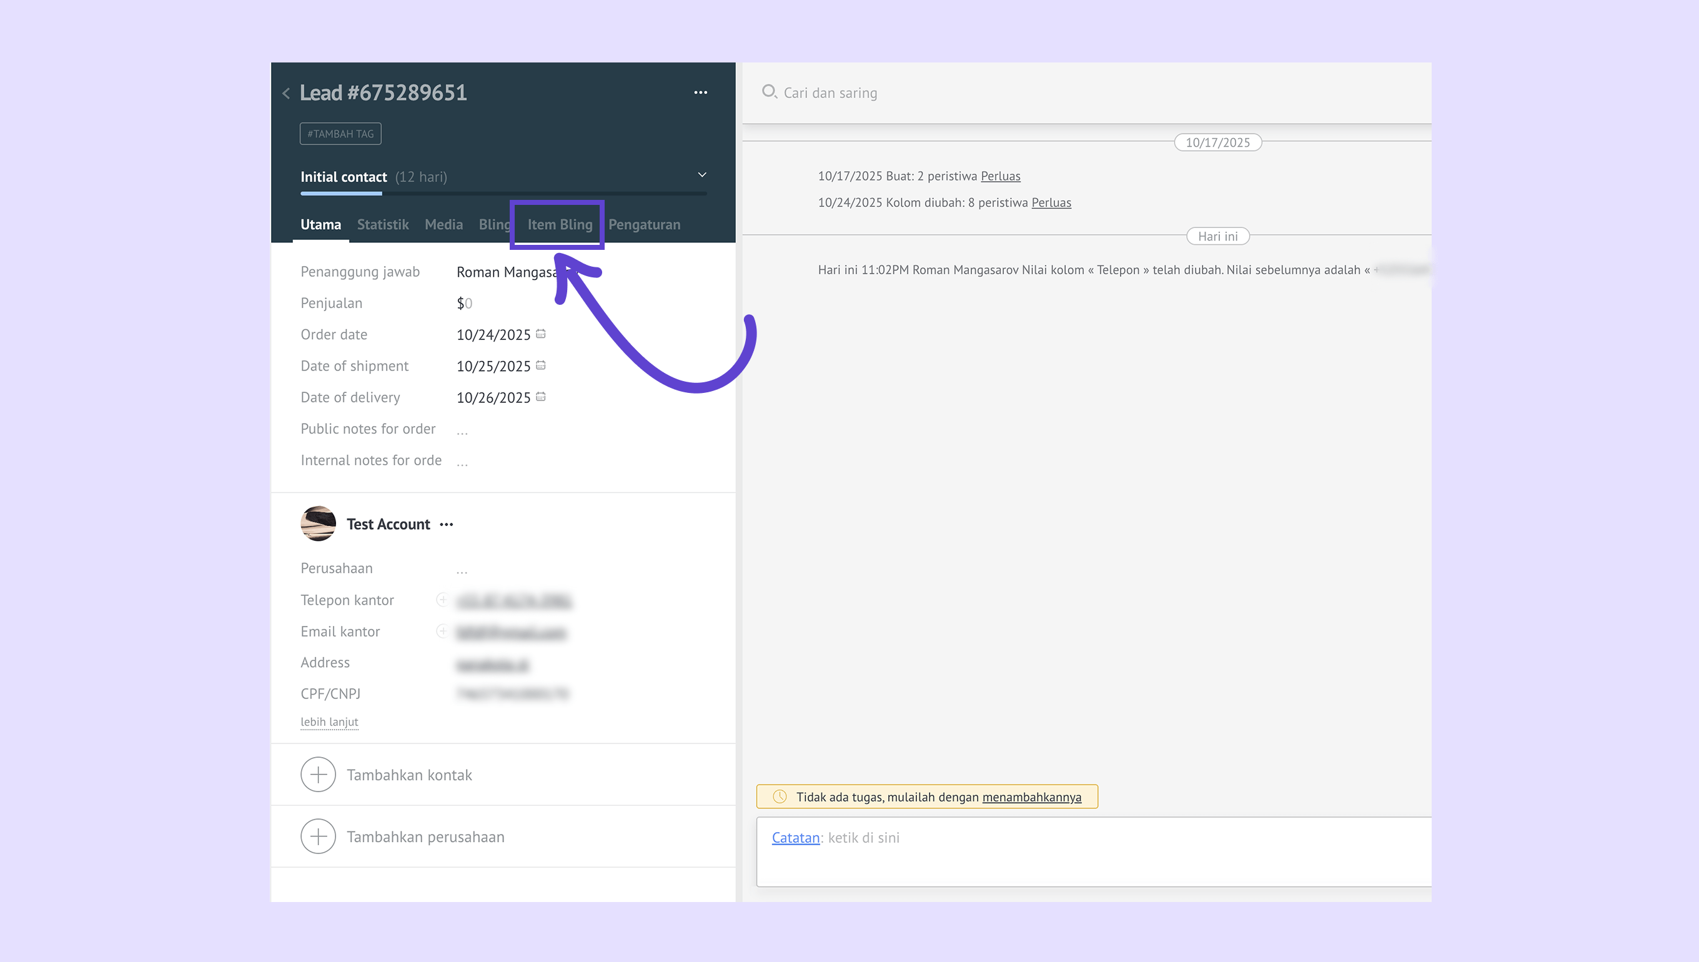Image resolution: width=1699 pixels, height=962 pixels.
Task: Expand the 10/17/2025 events with Perluas
Action: pos(1000,176)
